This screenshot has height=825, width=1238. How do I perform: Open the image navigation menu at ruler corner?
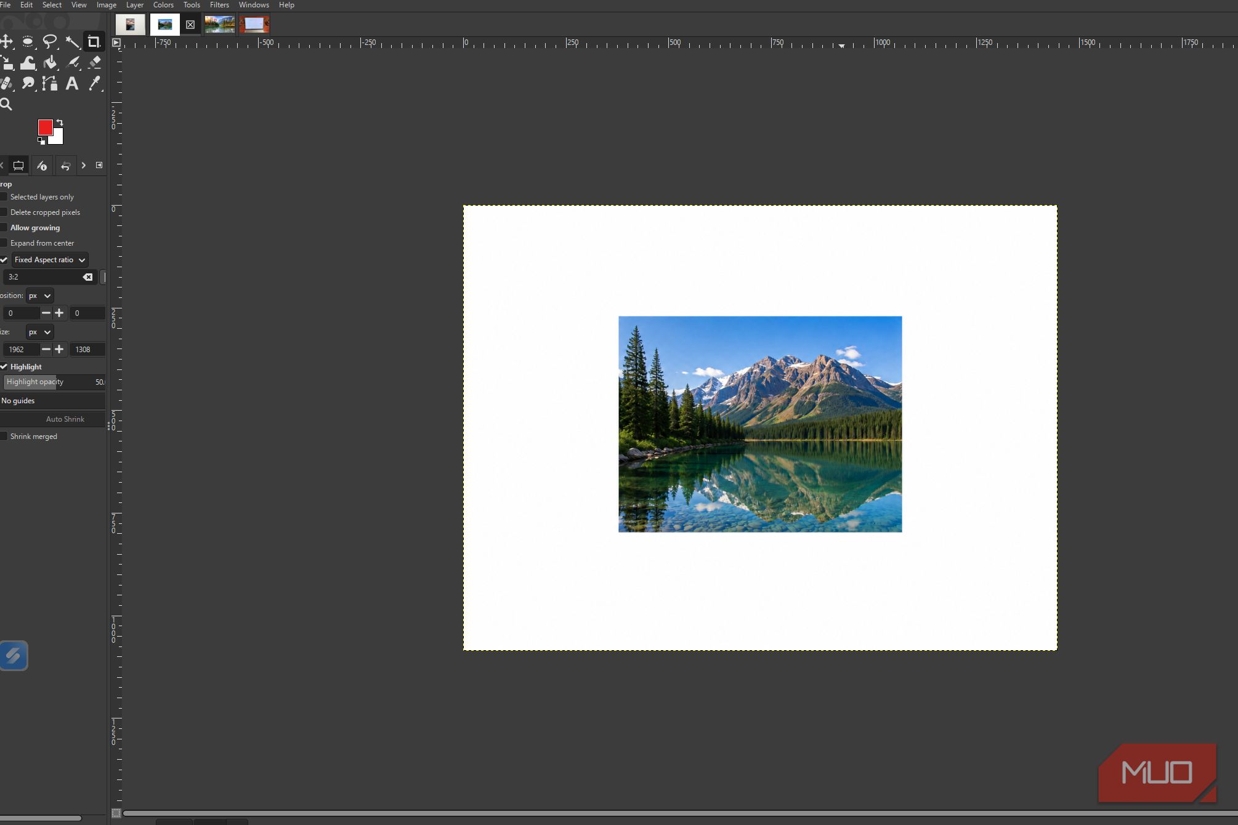pos(116,42)
